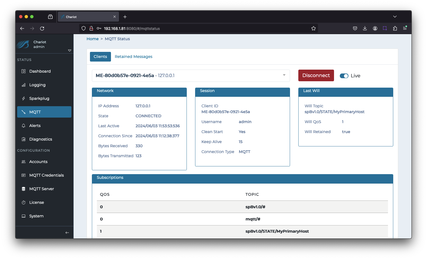Open the License page
Screen dimensions: 427x259
point(44,202)
